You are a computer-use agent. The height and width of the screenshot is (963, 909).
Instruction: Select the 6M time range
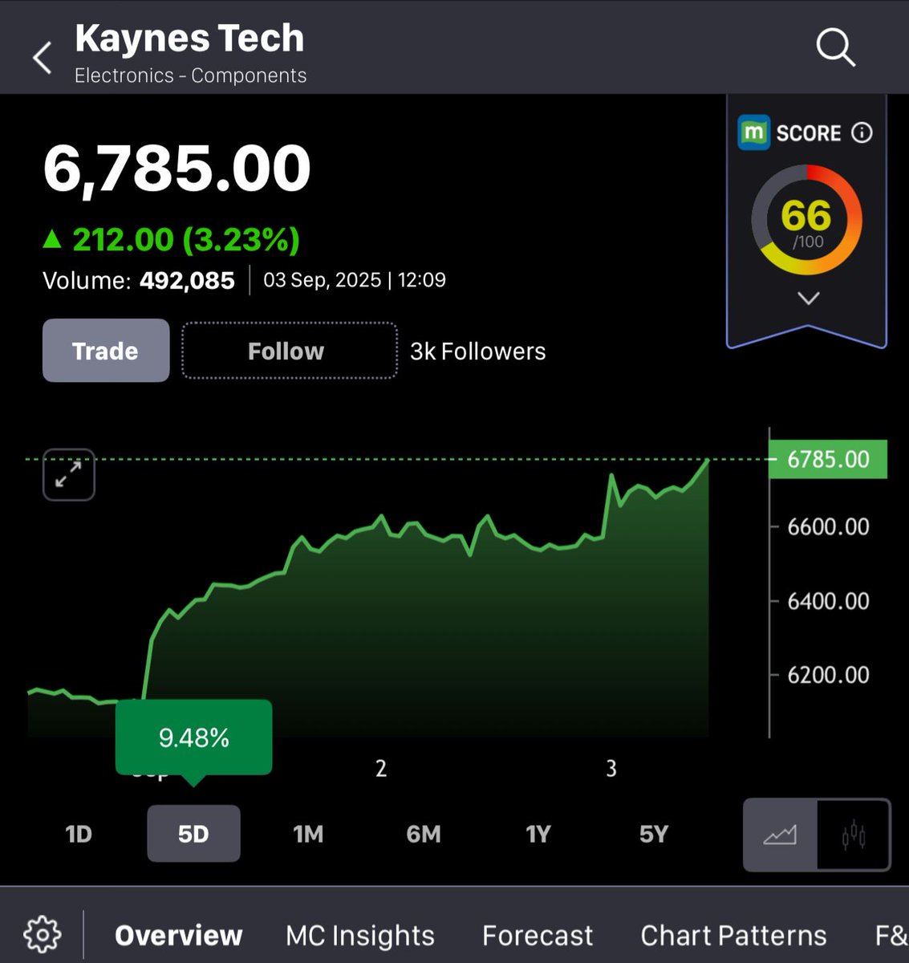click(424, 835)
